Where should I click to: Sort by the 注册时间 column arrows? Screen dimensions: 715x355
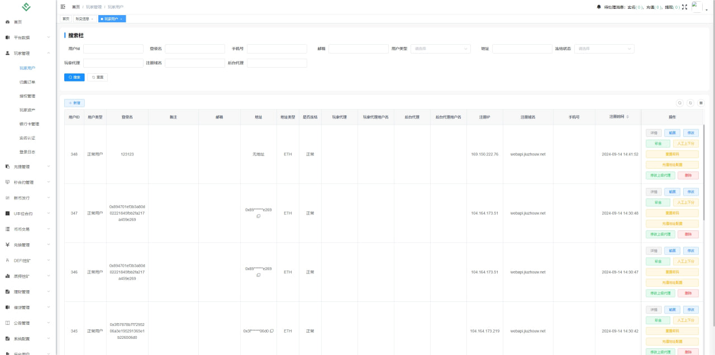[627, 117]
